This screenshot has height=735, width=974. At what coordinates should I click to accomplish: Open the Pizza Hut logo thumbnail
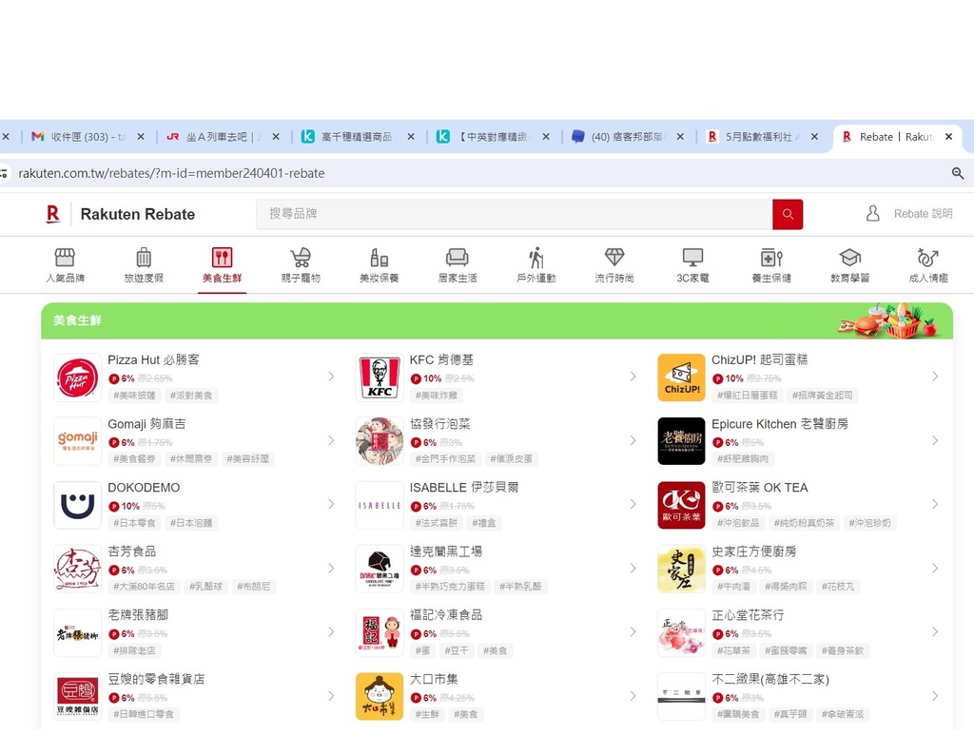pos(78,377)
